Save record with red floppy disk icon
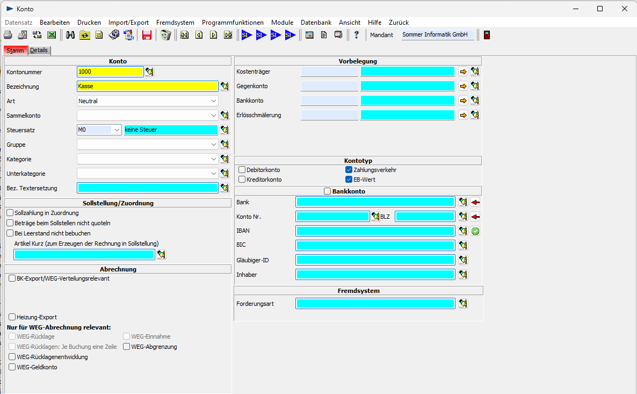637x394 pixels. (x=147, y=35)
